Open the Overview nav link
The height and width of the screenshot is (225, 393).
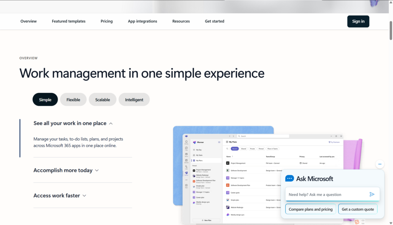(28, 21)
